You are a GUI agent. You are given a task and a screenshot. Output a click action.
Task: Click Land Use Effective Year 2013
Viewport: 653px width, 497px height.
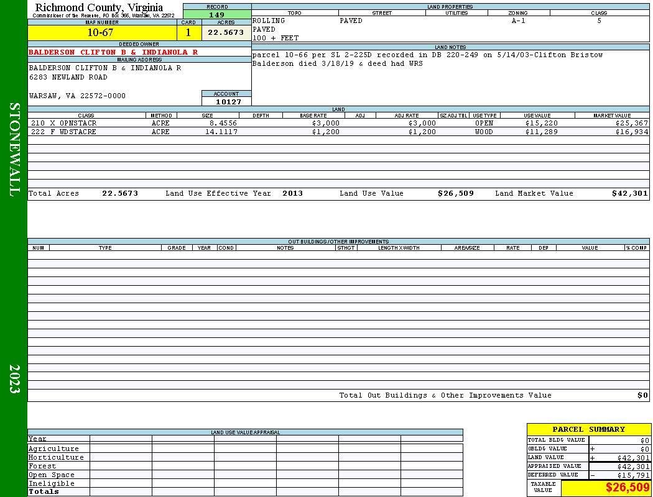[x=292, y=193]
